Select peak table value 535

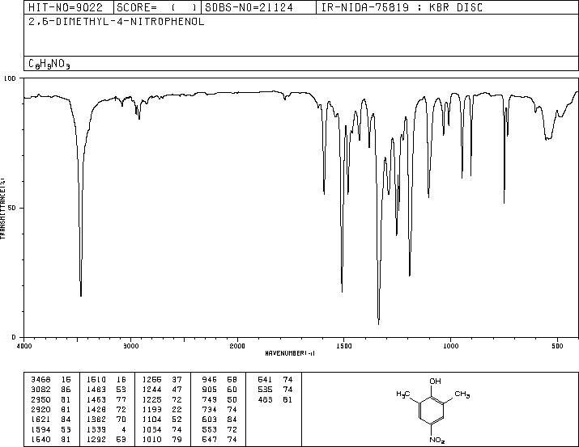265,390
